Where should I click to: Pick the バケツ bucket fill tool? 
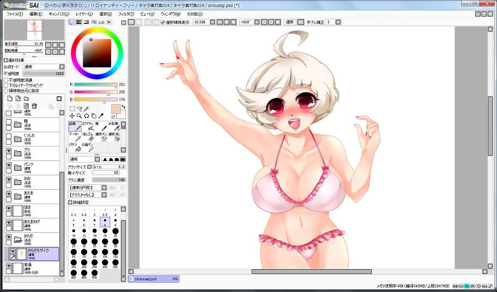pyautogui.click(x=75, y=147)
